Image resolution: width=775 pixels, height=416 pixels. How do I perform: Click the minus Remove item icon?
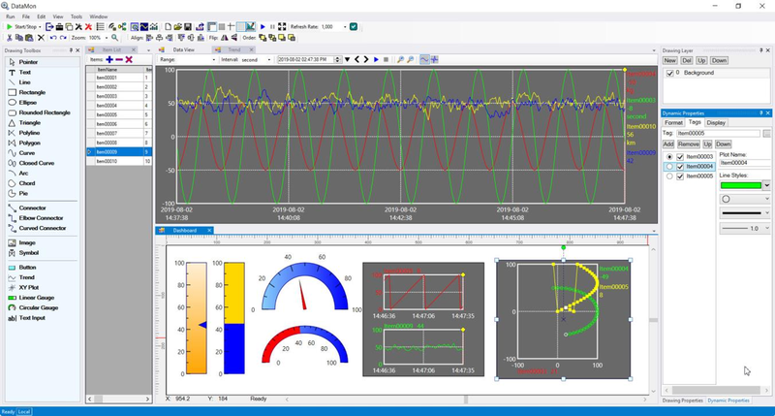(x=119, y=59)
